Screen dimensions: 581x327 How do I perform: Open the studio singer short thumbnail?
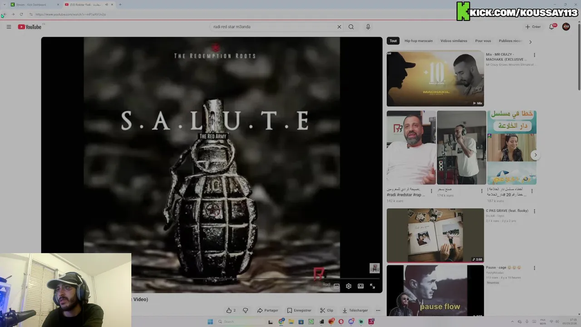(x=461, y=148)
